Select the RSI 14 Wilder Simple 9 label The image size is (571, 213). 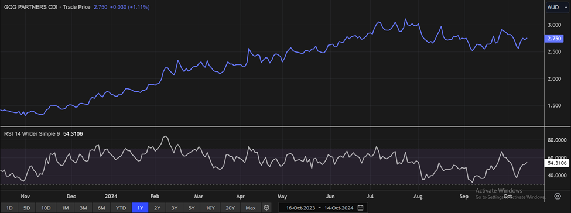(33, 134)
